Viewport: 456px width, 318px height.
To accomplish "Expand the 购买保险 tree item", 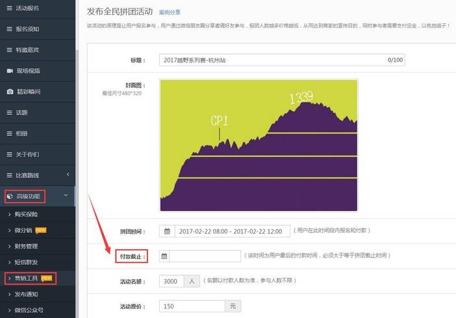I will 26,214.
